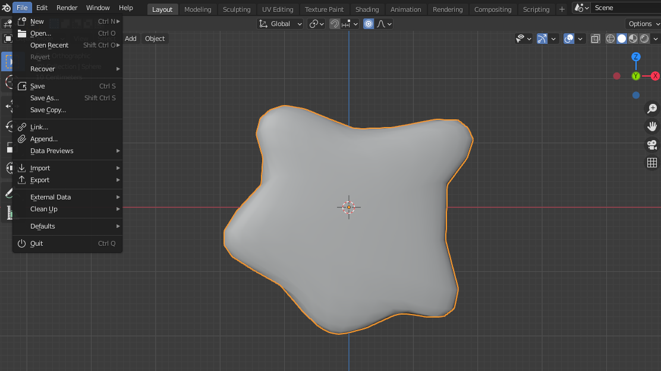Toggle show gizmo button
This screenshot has height=371, width=661.
coord(542,39)
